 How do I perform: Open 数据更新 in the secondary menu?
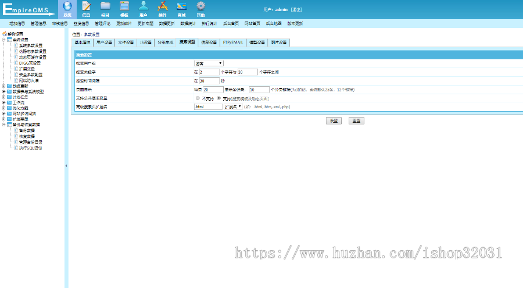coord(167,23)
